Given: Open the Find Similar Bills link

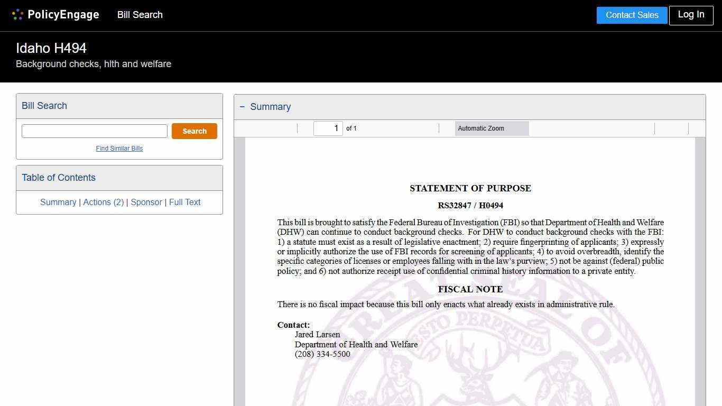Looking at the screenshot, I should (x=119, y=149).
